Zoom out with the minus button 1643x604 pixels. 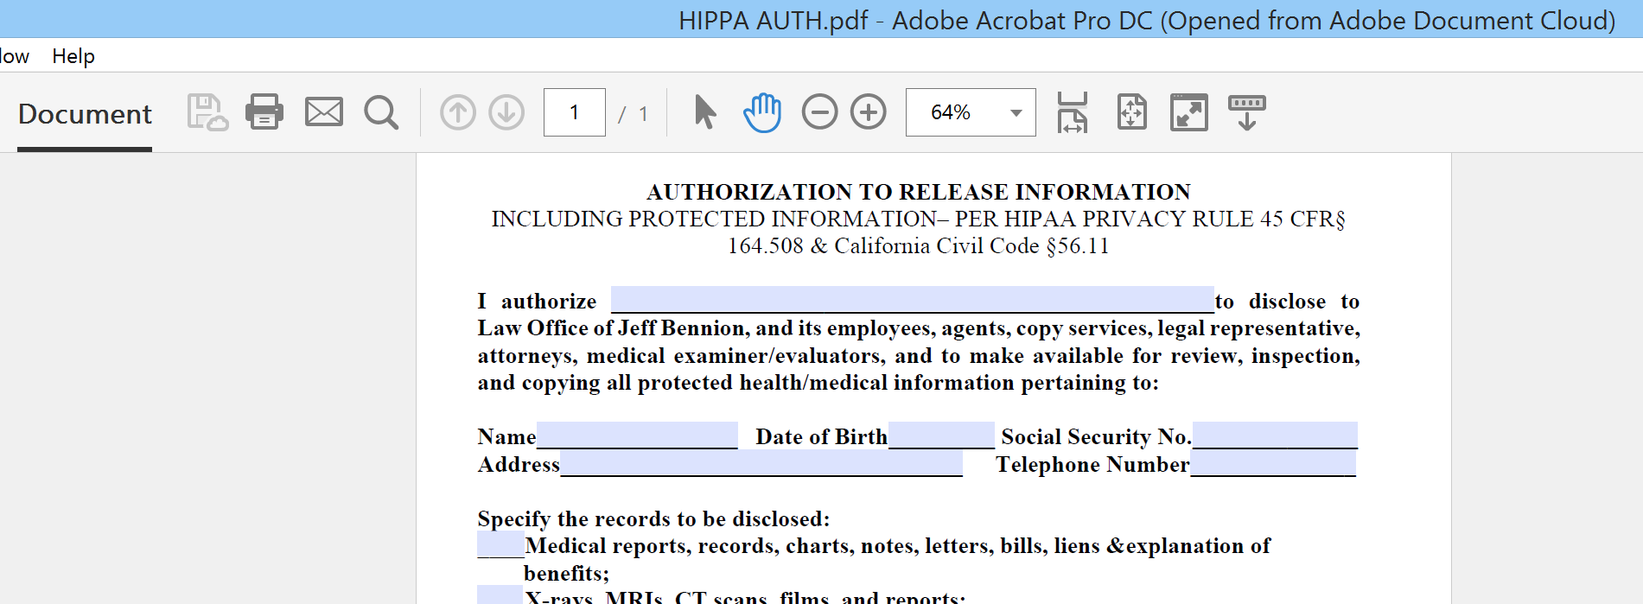819,112
